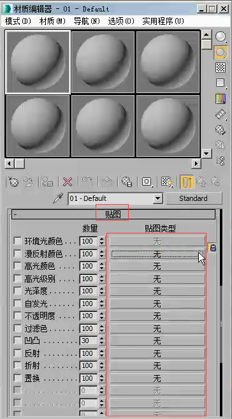Click the 自发光 amount spinner arrows
The width and height of the screenshot is (232, 419).
pos(102,304)
